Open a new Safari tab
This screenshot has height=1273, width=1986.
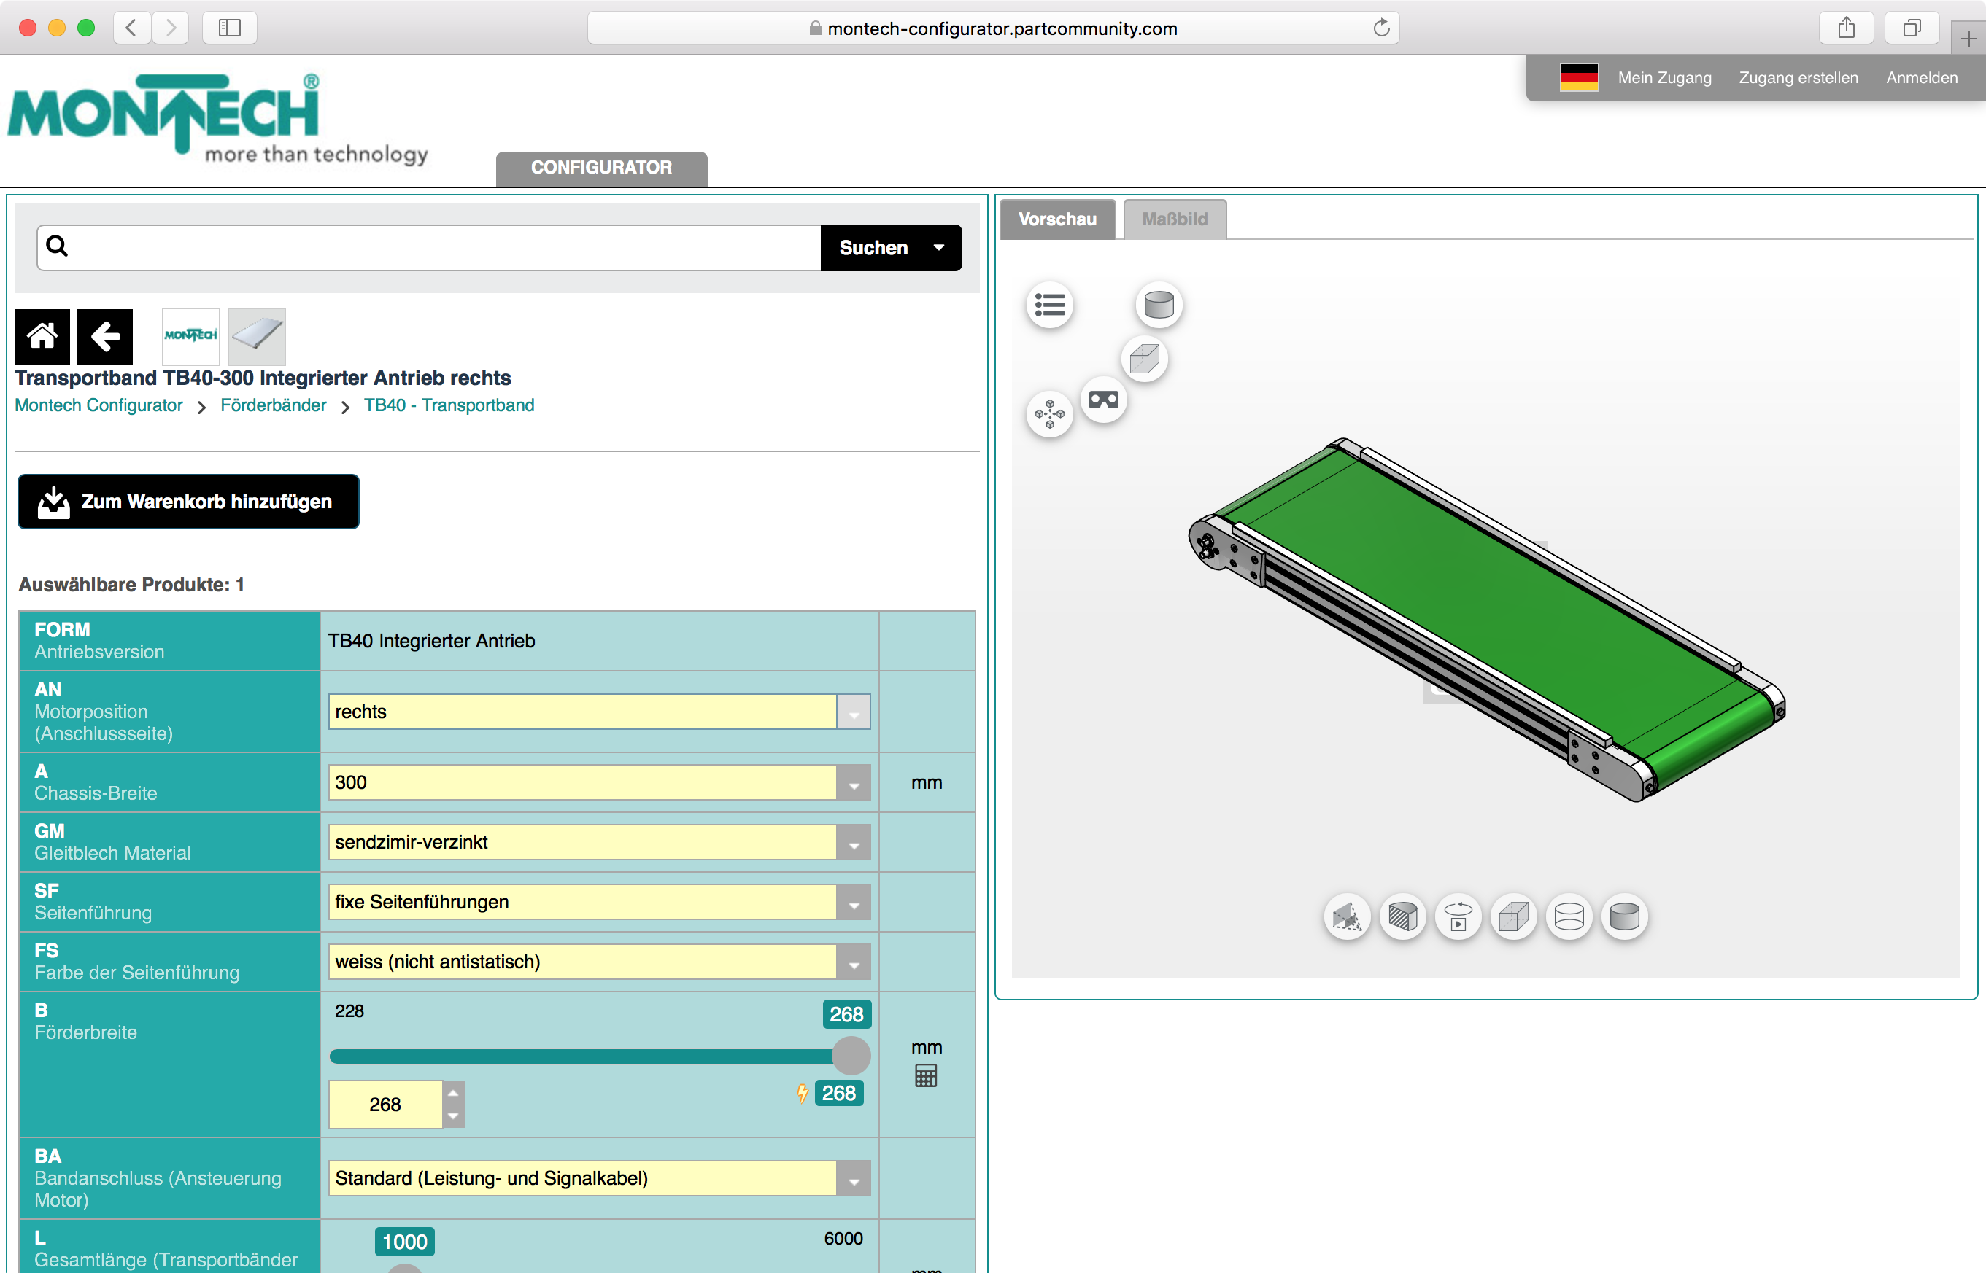click(1968, 38)
